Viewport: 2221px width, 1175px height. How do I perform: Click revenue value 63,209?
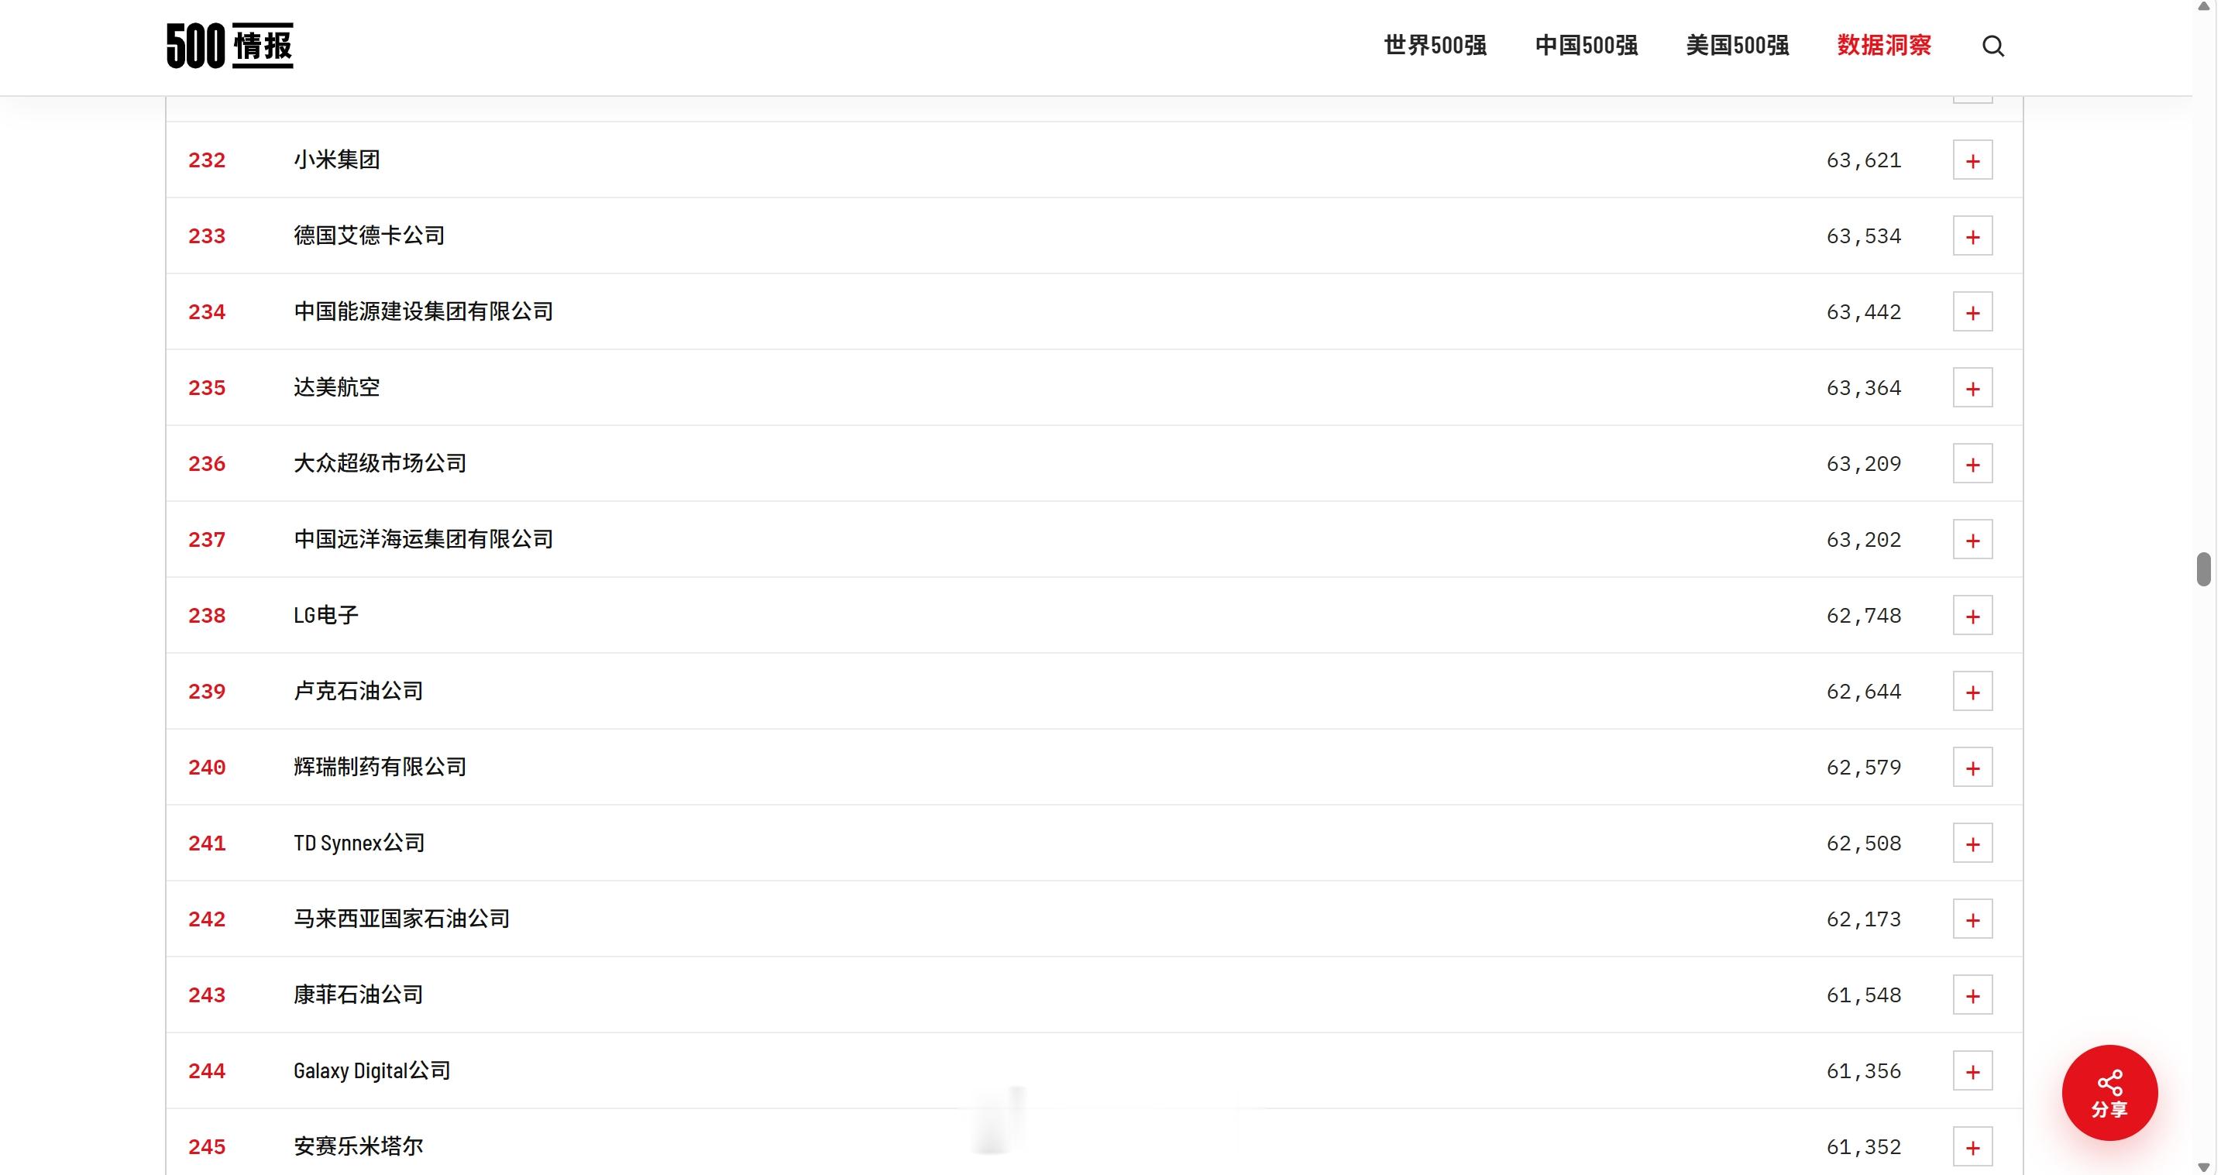point(1863,464)
